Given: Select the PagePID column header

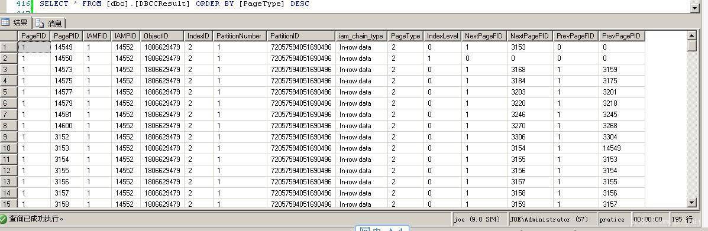Looking at the screenshot, I should [66, 36].
